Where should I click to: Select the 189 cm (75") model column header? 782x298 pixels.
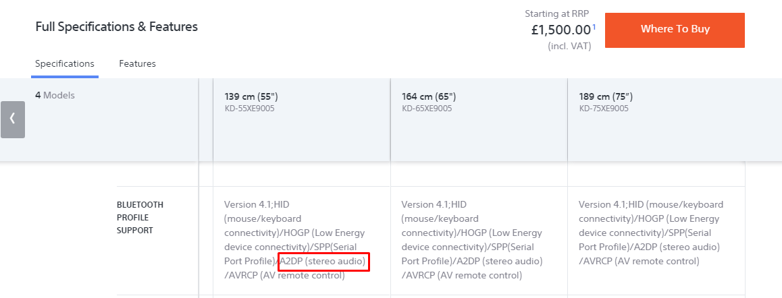pyautogui.click(x=606, y=96)
